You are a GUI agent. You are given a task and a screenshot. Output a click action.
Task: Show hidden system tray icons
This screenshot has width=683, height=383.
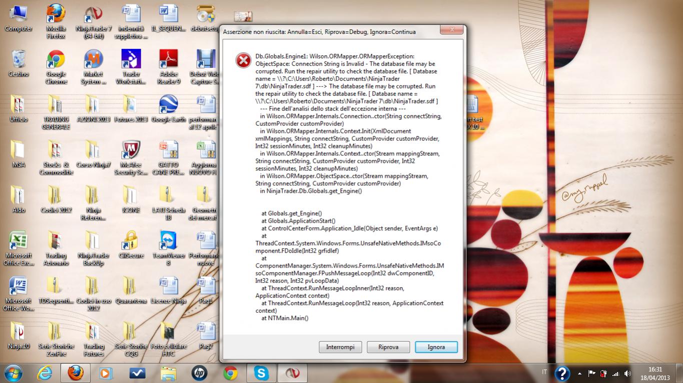tap(579, 373)
